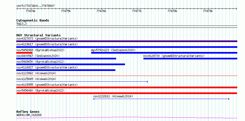Click the thin red nsv1123962 line

click(127, 76)
